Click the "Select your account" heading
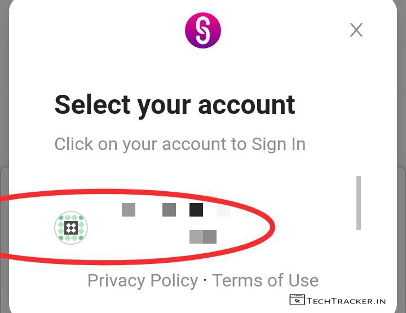The image size is (406, 313). click(175, 104)
